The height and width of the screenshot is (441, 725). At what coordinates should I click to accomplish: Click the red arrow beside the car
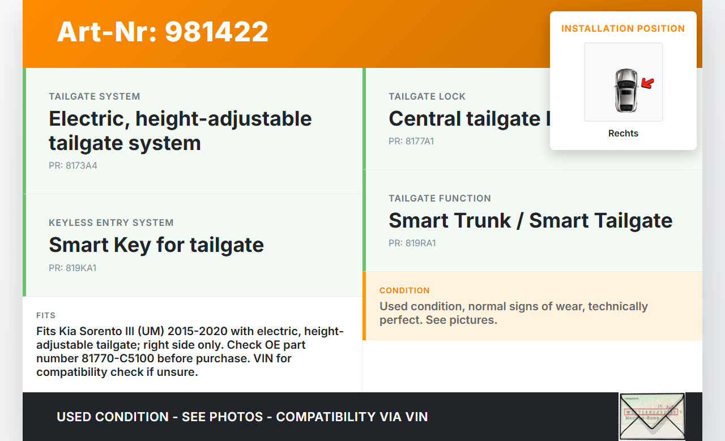(647, 84)
